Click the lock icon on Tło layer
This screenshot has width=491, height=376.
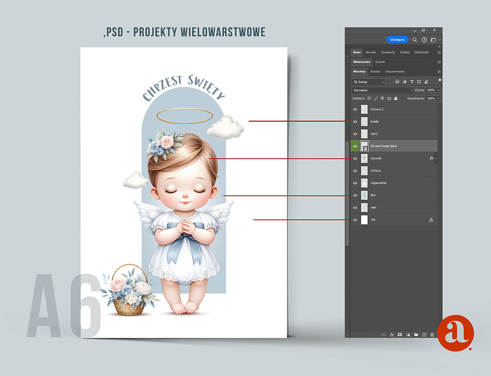pyautogui.click(x=431, y=220)
